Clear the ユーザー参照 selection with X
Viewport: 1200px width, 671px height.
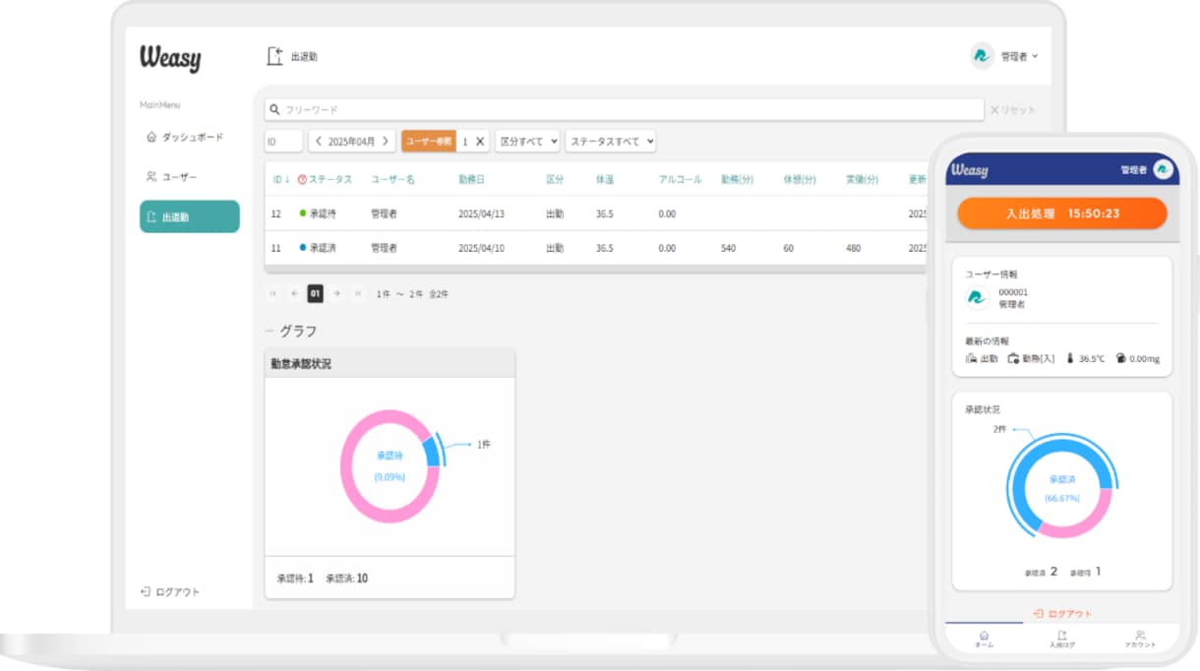tap(480, 141)
